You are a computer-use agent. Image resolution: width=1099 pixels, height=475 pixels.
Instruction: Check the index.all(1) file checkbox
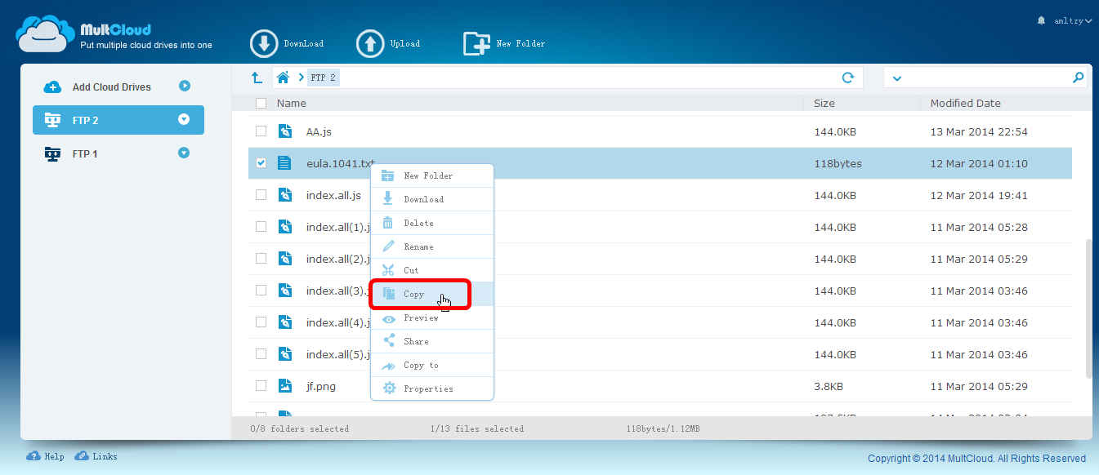tap(261, 226)
